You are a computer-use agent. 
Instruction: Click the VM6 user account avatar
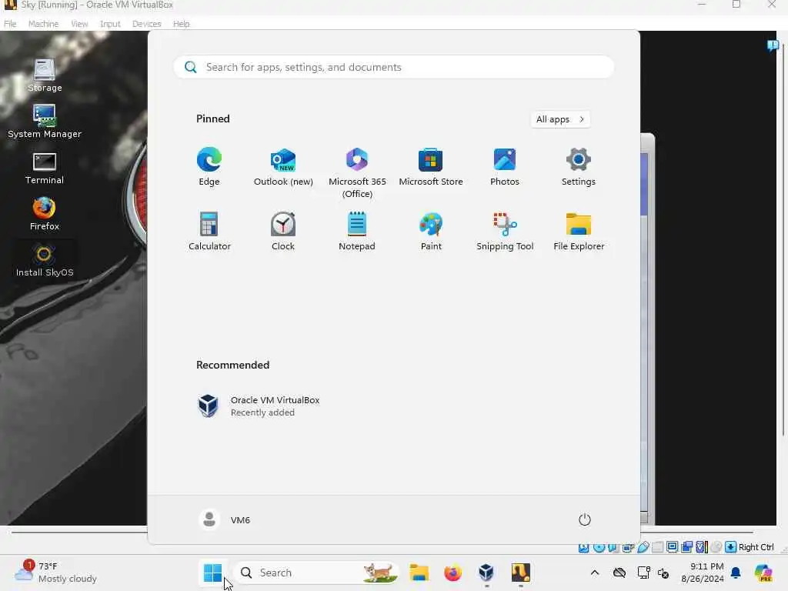tap(209, 519)
